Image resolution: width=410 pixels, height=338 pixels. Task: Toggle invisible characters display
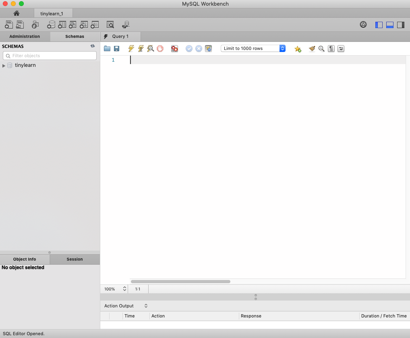331,48
